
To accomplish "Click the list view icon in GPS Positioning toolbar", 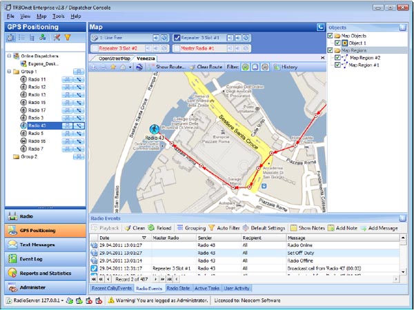I will [x=21, y=38].
